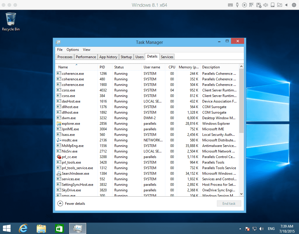The height and width of the screenshot is (234, 299).
Task: Click the Parallels USB icon in the title bar
Action: [237, 5]
